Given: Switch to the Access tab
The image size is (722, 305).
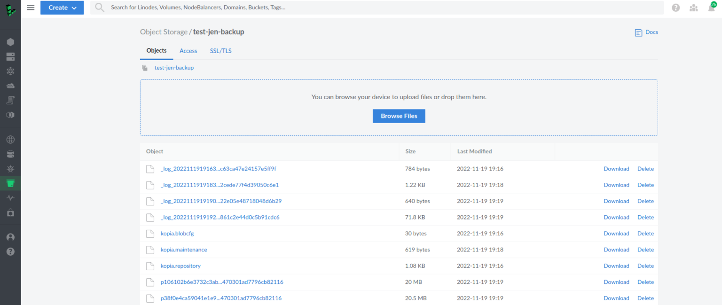Looking at the screenshot, I should point(188,51).
